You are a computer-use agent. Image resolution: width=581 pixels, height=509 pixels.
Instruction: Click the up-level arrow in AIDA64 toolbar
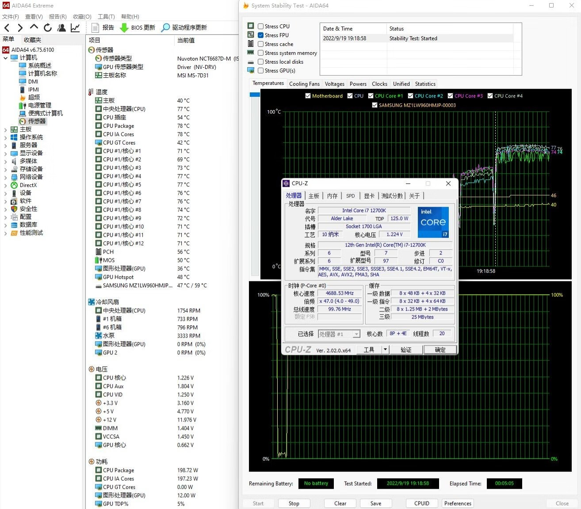[x=34, y=27]
